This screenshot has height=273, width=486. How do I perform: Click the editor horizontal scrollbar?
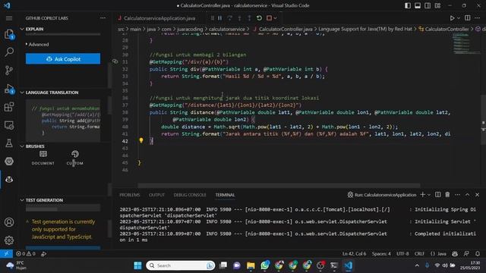[x=279, y=185]
